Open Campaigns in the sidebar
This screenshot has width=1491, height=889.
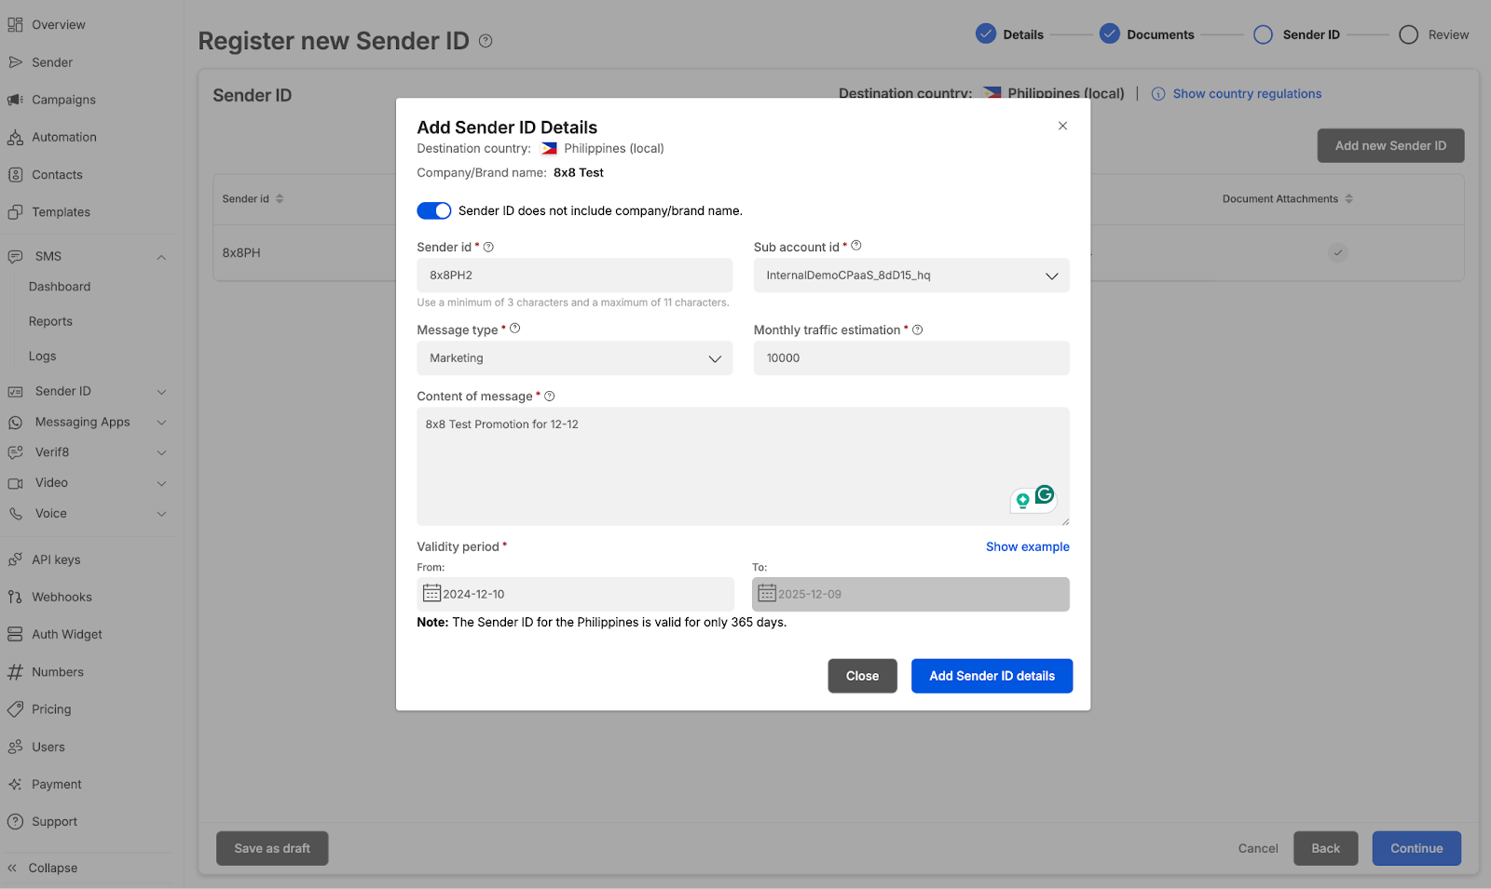tap(63, 100)
